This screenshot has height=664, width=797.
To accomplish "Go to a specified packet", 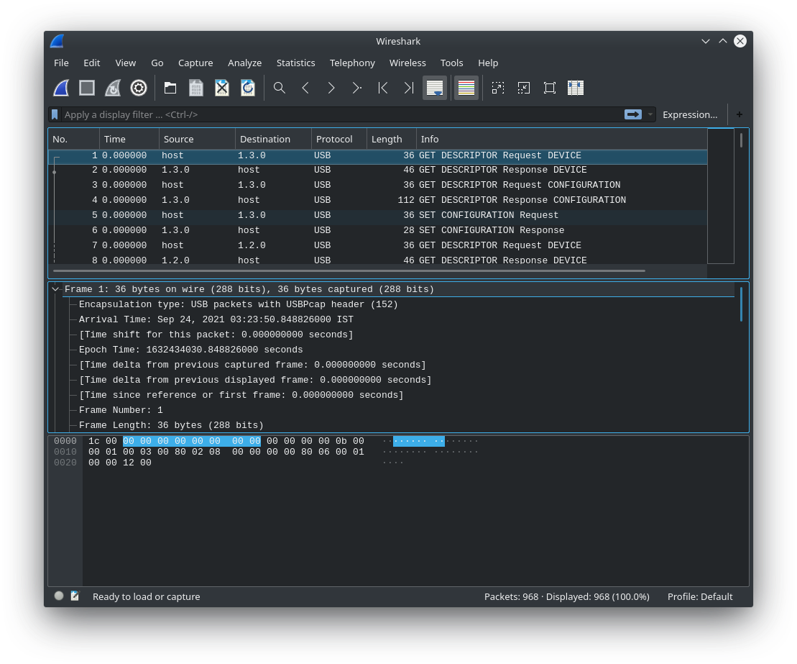I will pyautogui.click(x=357, y=88).
